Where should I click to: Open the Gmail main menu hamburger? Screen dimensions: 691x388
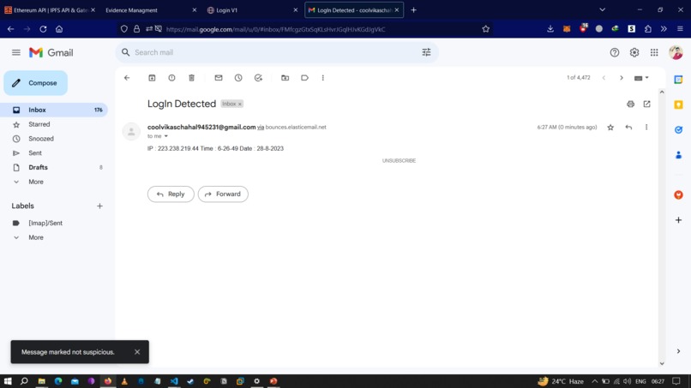16,52
